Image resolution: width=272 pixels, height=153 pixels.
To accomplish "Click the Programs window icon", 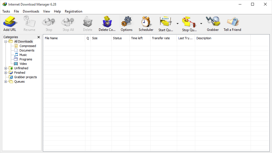I will click(16, 59).
